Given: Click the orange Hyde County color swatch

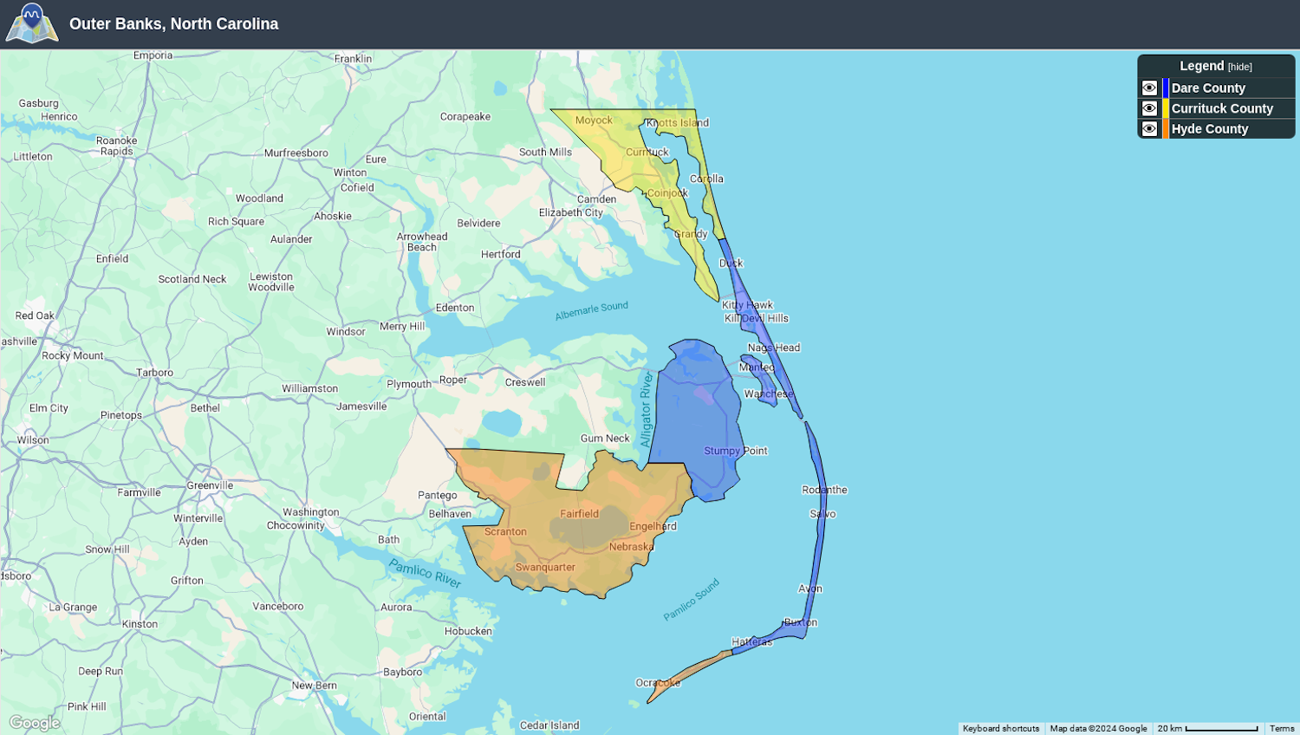Looking at the screenshot, I should tap(1165, 127).
